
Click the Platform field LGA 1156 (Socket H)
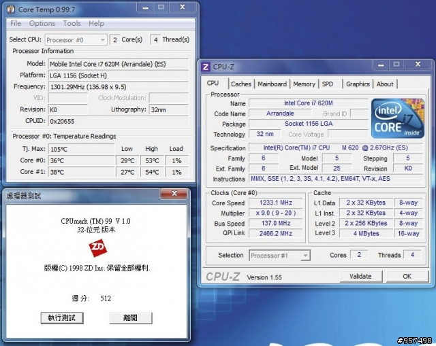[119, 75]
